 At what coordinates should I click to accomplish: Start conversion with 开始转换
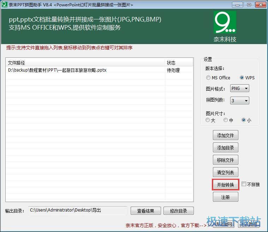click(225, 184)
